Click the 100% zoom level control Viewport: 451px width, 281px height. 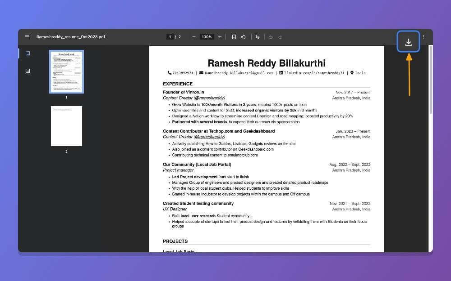(207, 37)
